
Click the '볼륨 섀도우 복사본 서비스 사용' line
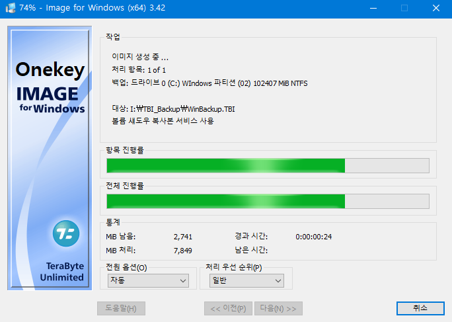click(163, 120)
